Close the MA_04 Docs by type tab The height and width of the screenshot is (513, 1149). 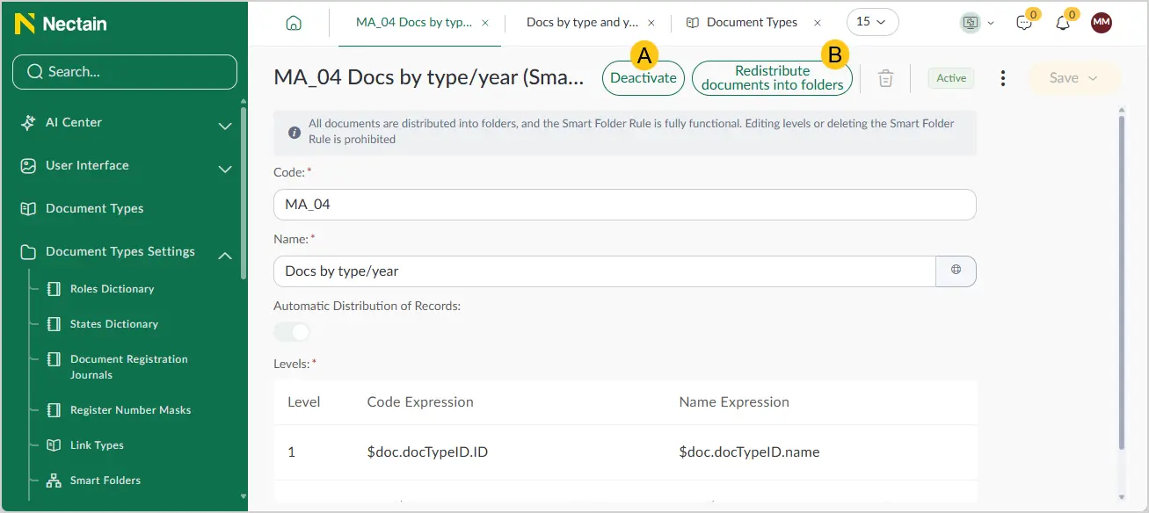(485, 23)
